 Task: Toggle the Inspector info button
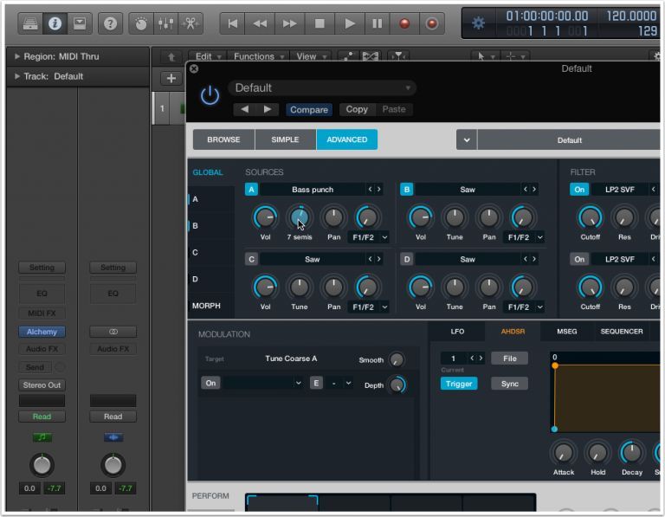coord(55,23)
